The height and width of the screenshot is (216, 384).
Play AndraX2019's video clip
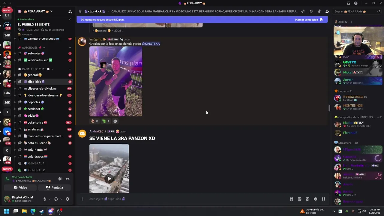(109, 179)
